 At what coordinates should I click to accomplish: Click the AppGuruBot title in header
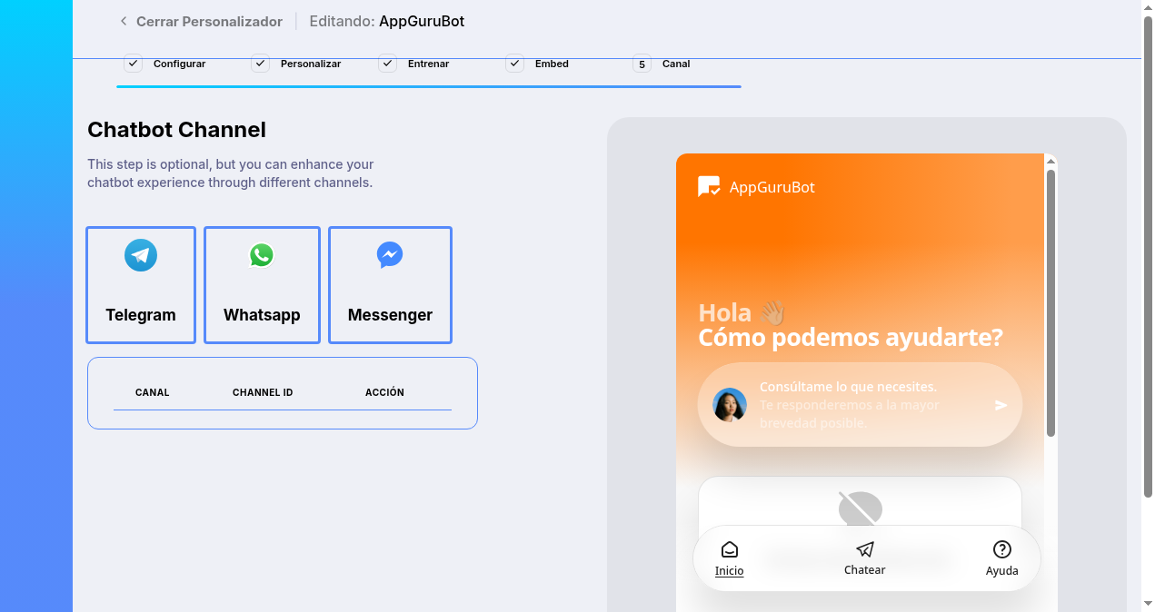(422, 21)
